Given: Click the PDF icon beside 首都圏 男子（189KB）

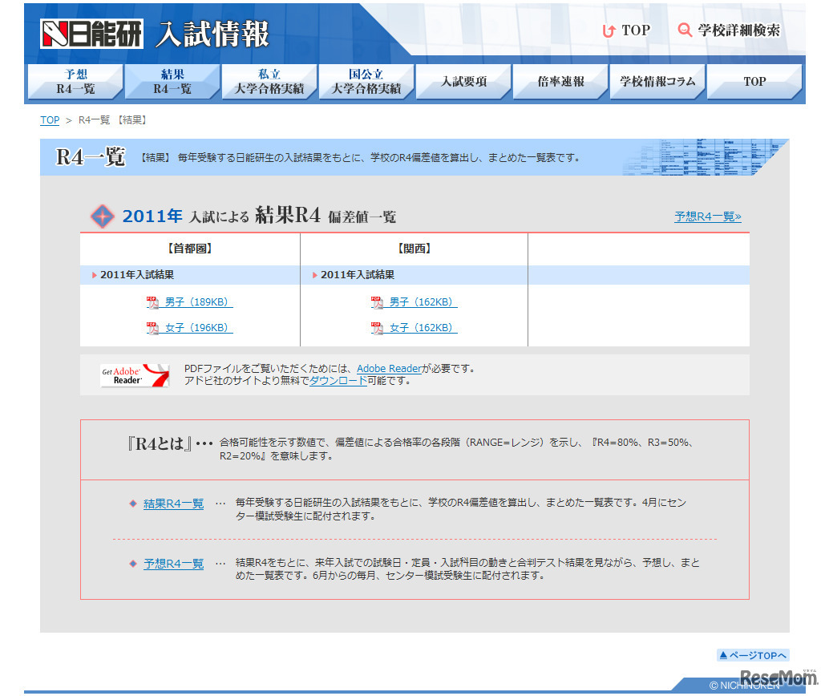Looking at the screenshot, I should (x=151, y=303).
